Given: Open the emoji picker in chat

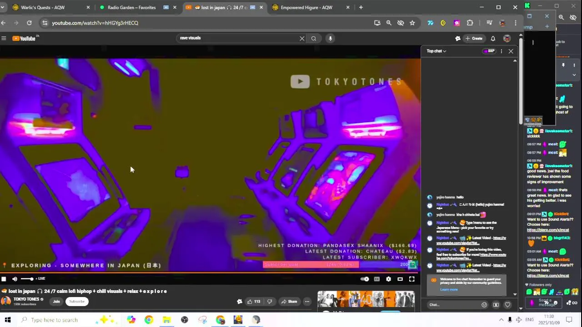Looking at the screenshot, I should coord(484,305).
